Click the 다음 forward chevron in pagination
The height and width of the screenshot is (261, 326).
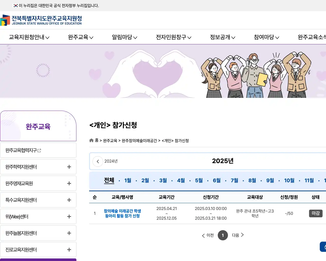pos(242,235)
